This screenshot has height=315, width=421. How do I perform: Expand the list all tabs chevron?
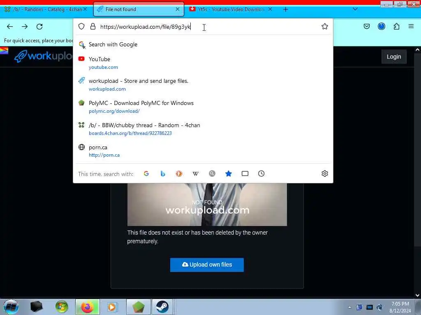click(355, 9)
